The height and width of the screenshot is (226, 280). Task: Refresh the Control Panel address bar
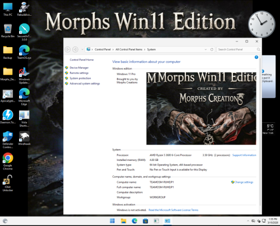point(212,49)
